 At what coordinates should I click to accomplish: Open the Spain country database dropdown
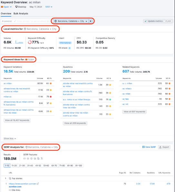click(6, 7)
